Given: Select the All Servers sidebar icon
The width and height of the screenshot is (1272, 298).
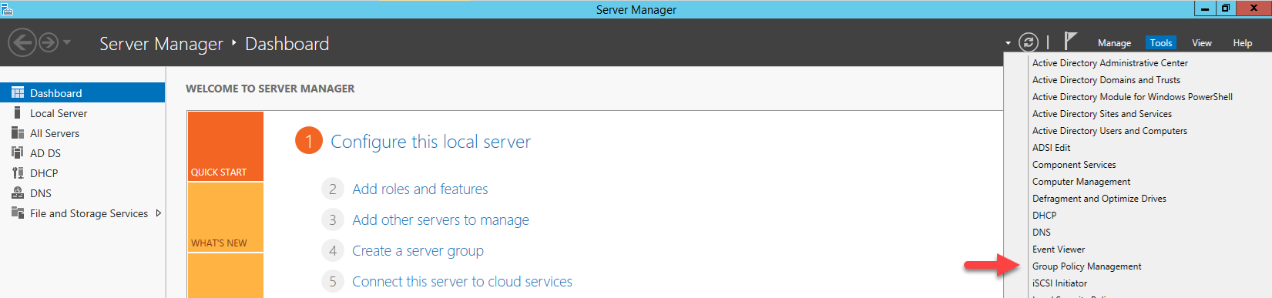Looking at the screenshot, I should (x=18, y=132).
